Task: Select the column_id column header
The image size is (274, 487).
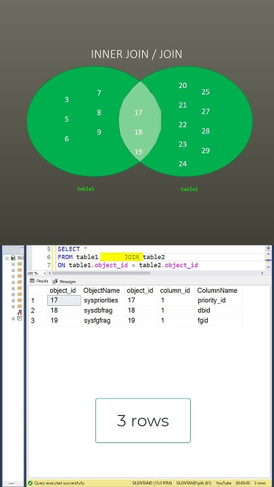Action: (176, 290)
